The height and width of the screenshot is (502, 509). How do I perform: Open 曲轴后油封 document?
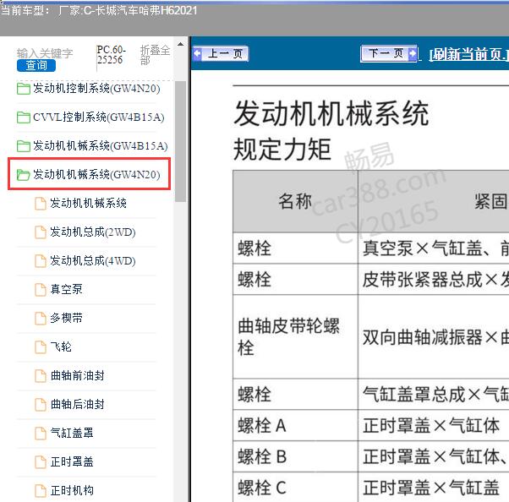click(x=77, y=404)
